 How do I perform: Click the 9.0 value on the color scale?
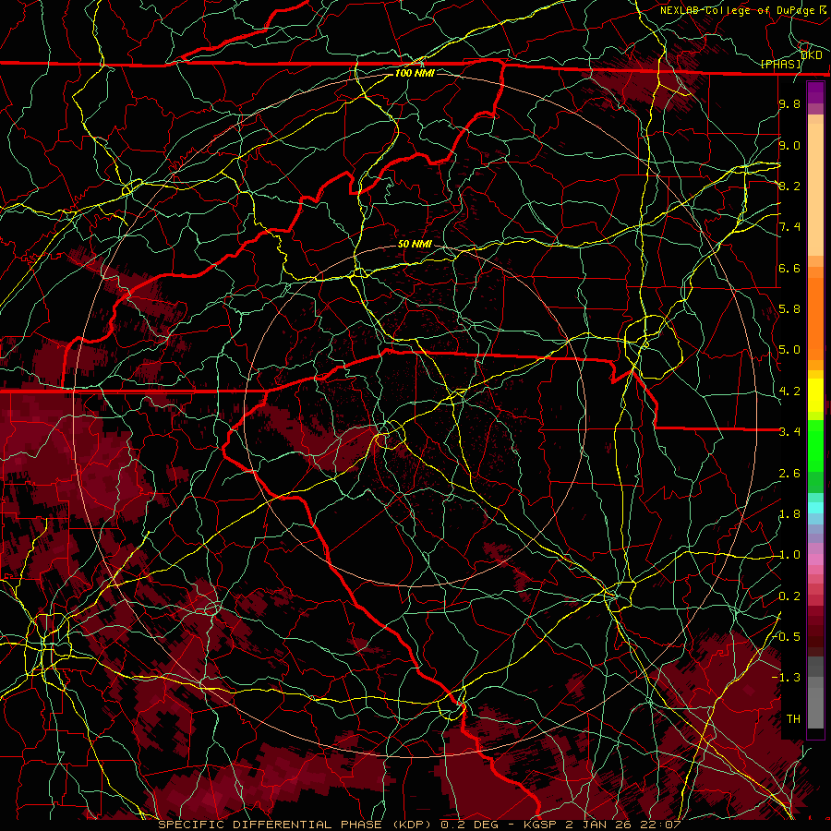(789, 145)
